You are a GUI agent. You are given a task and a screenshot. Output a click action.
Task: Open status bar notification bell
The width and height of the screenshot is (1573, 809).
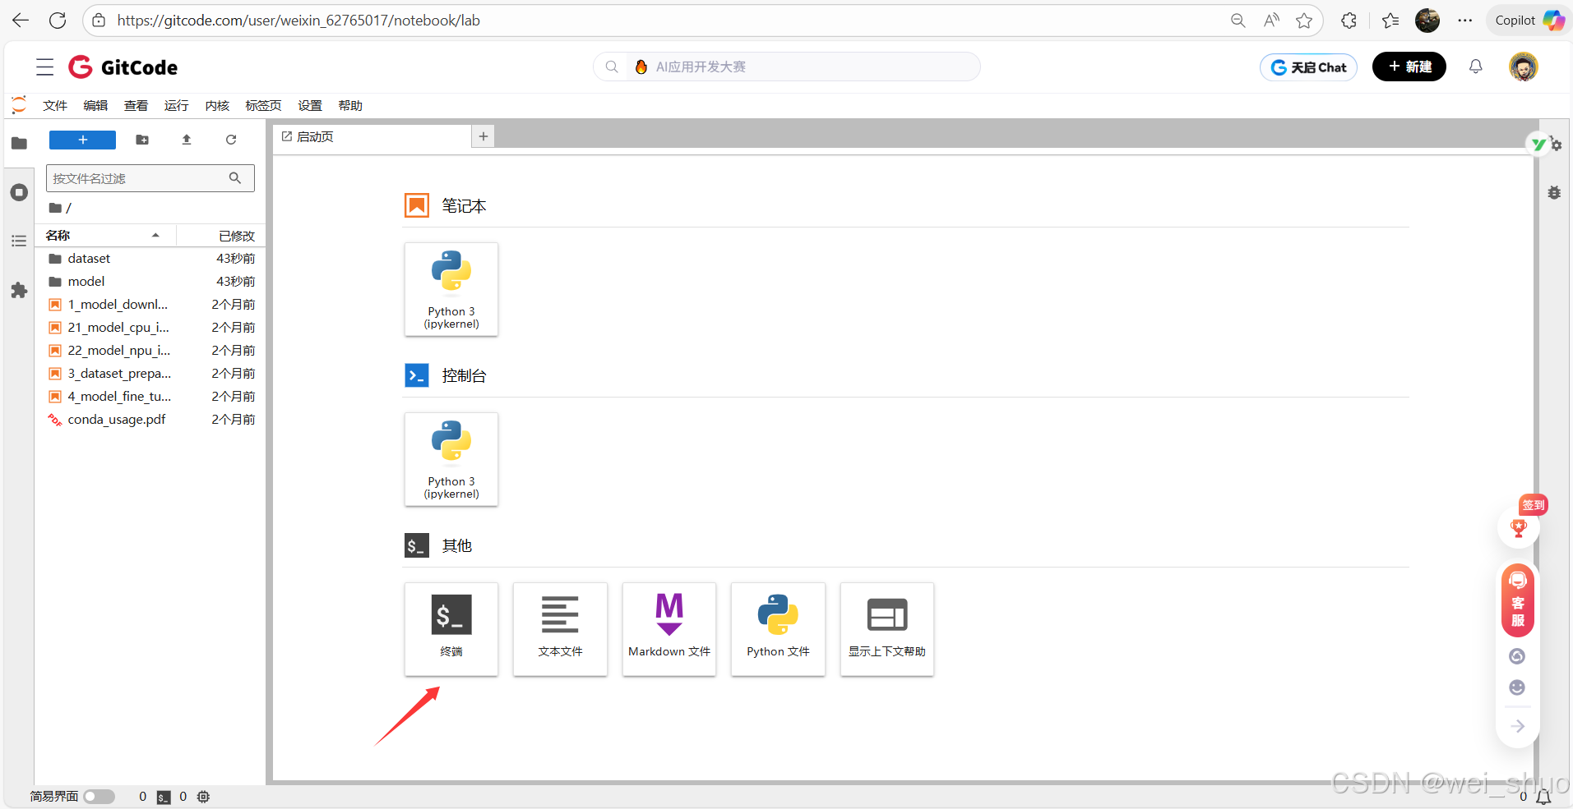[x=1543, y=797]
